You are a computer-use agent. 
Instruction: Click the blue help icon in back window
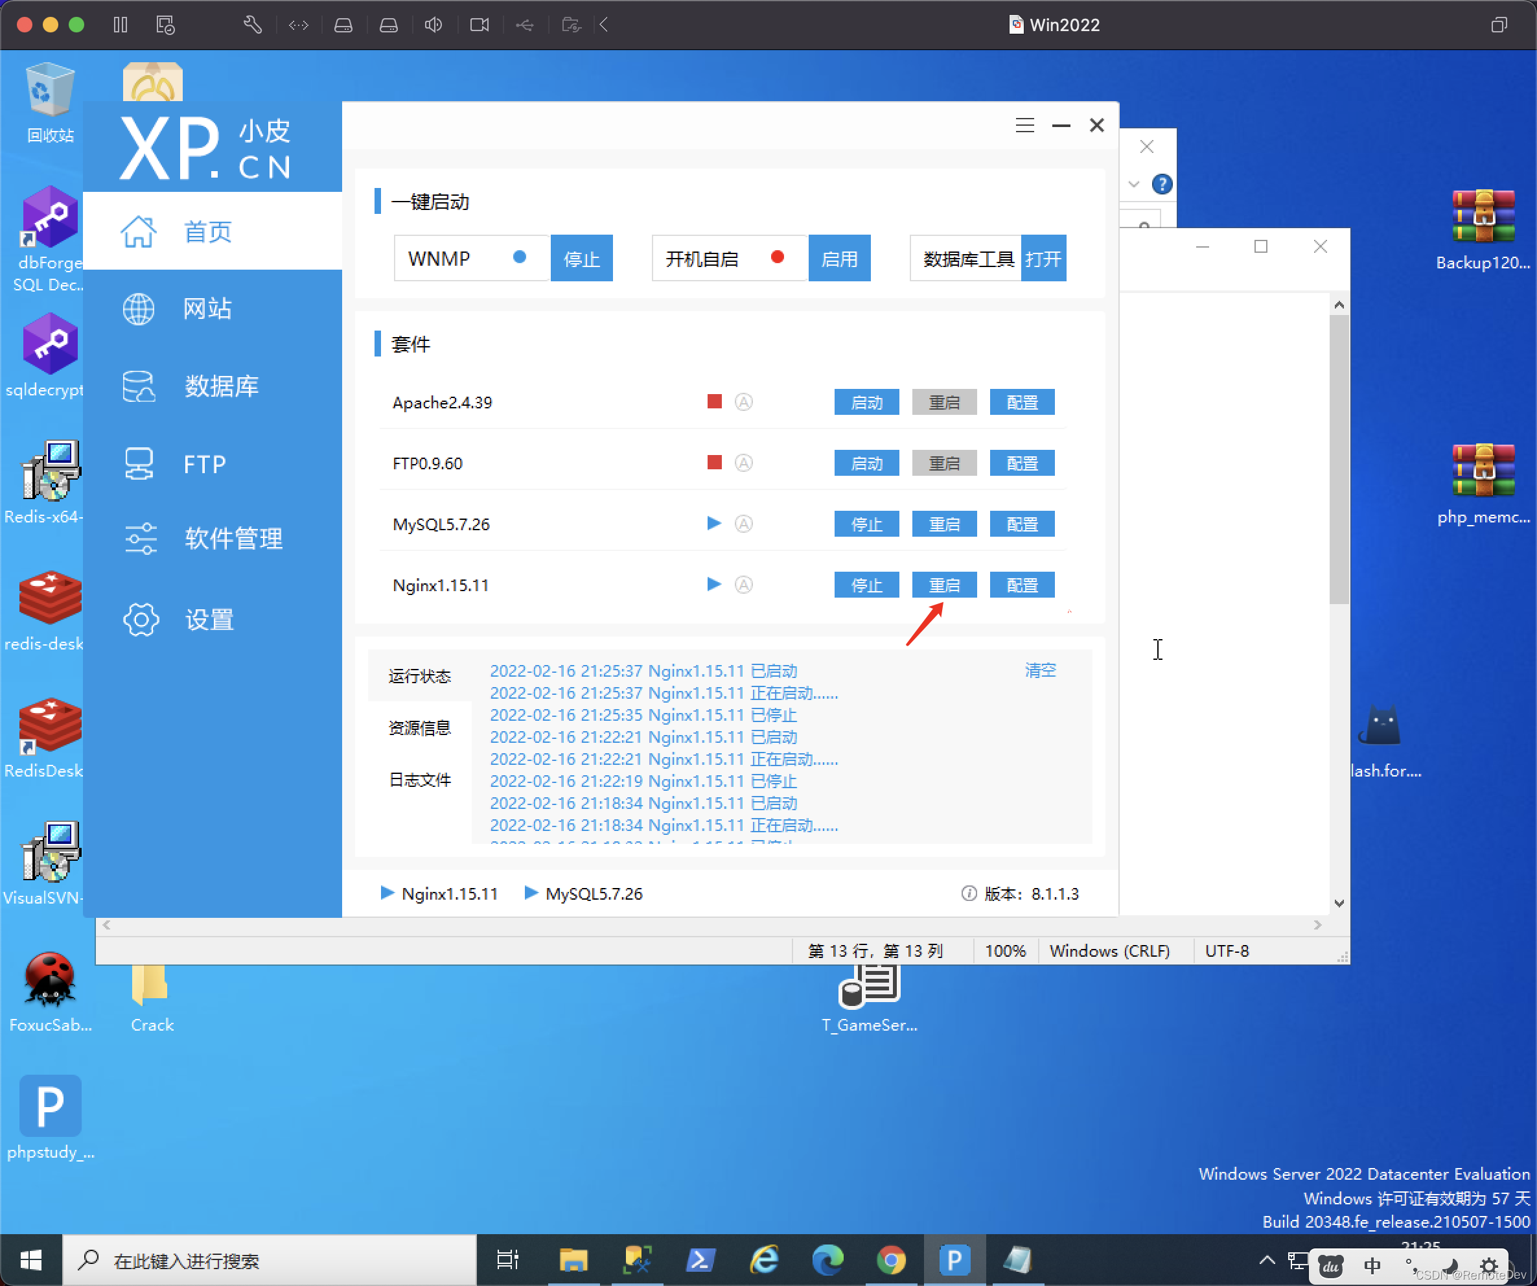click(x=1162, y=184)
